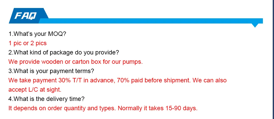Select the payment terms question
The image size is (274, 119).
coord(51,71)
